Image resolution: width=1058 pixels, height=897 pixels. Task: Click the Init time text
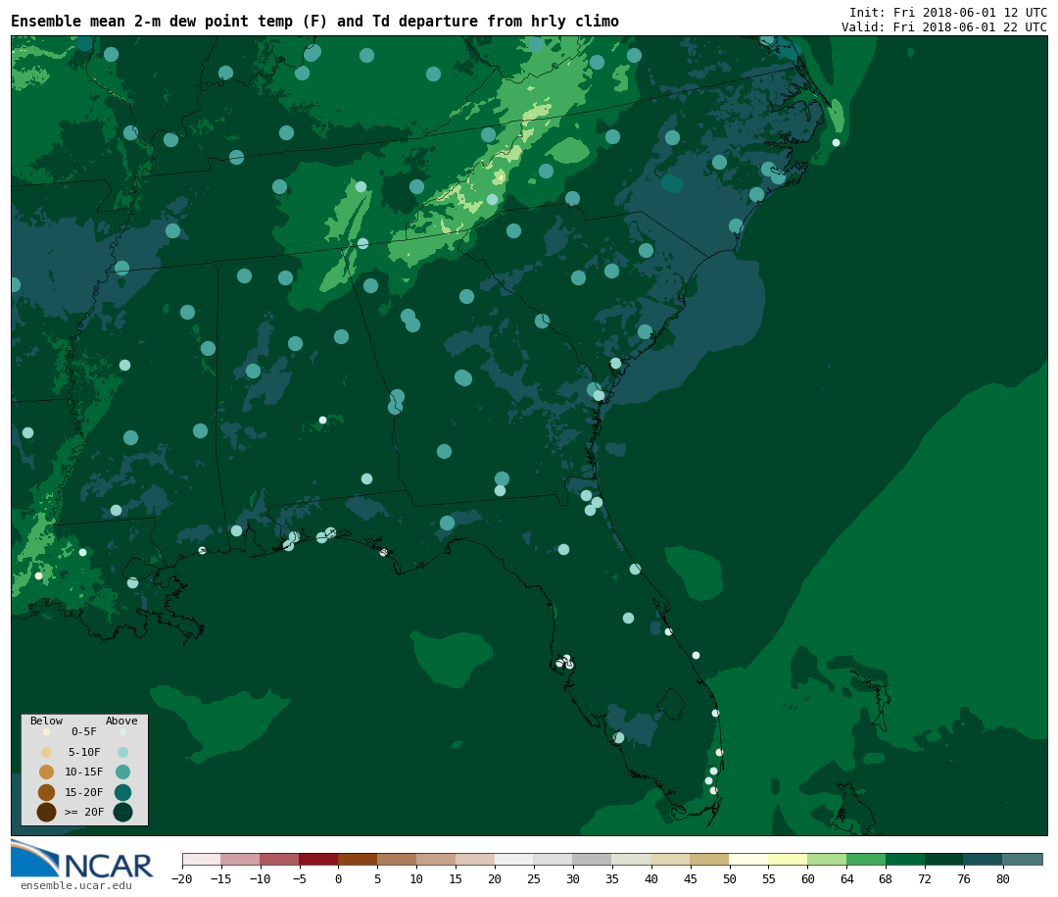(x=947, y=13)
